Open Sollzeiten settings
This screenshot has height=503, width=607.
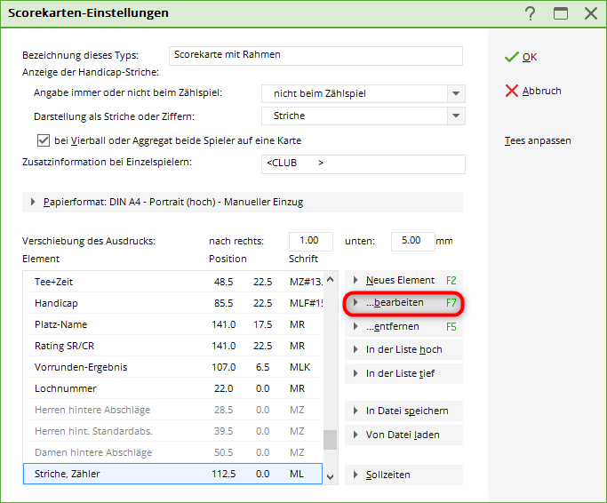403,475
